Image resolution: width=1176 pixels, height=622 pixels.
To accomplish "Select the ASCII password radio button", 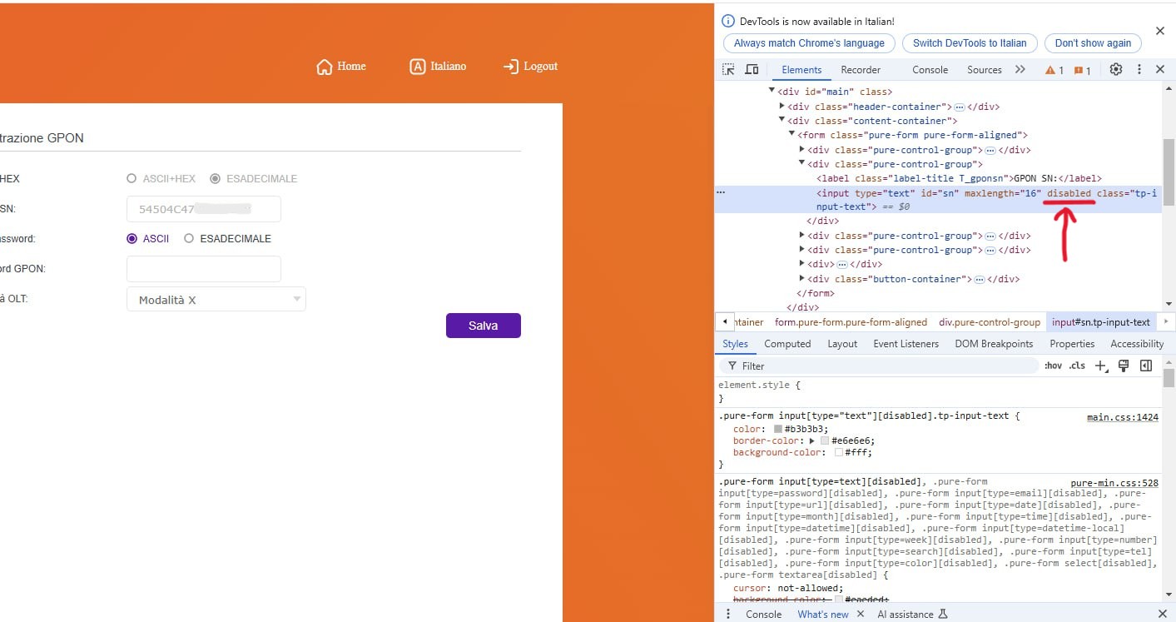I will point(131,239).
